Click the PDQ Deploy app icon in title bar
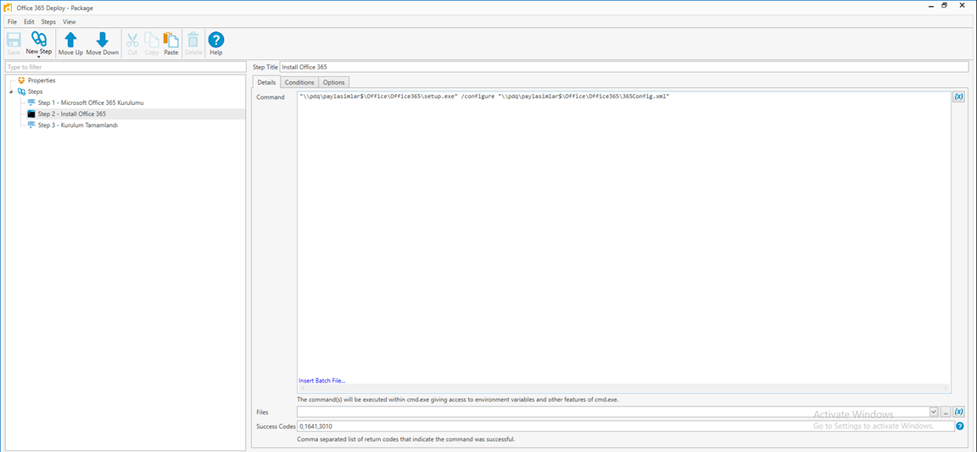The height and width of the screenshot is (452, 977). pyautogui.click(x=8, y=8)
